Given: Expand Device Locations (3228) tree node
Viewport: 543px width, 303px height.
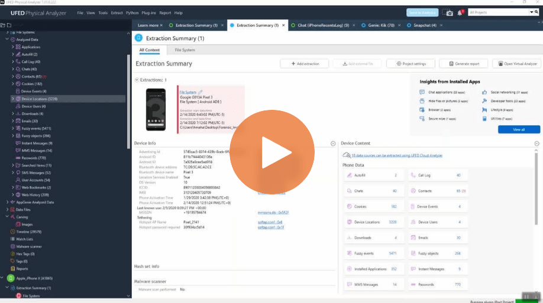Looking at the screenshot, I should (13, 99).
